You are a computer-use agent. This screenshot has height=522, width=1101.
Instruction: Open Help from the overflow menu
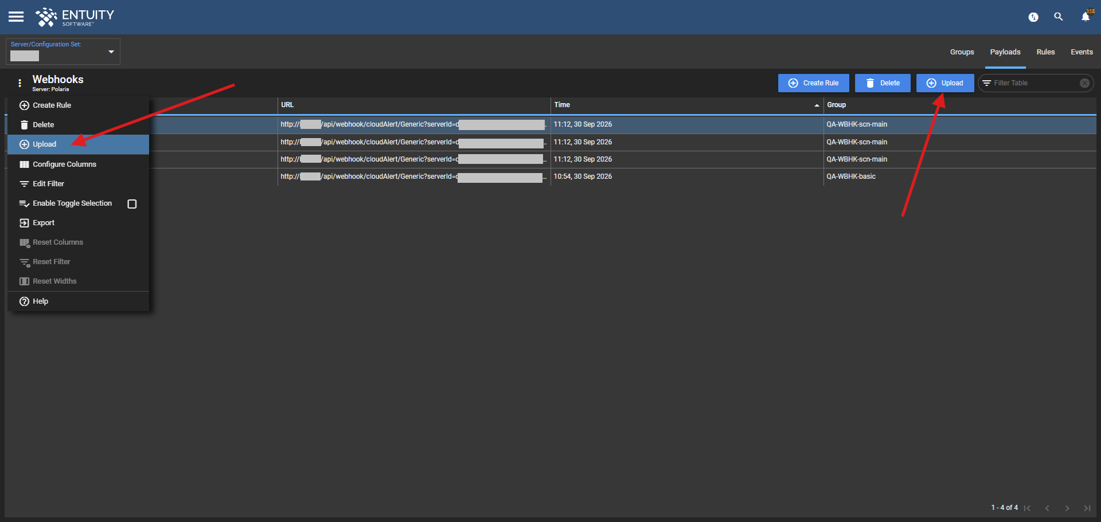click(x=78, y=301)
